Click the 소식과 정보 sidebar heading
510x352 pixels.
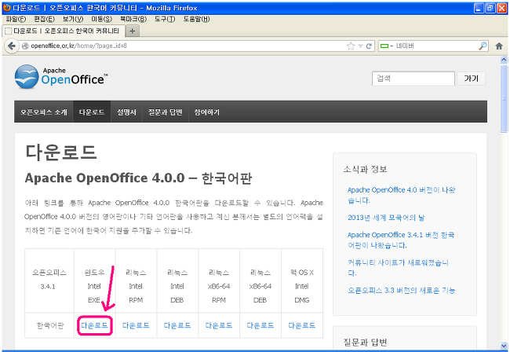(x=365, y=169)
